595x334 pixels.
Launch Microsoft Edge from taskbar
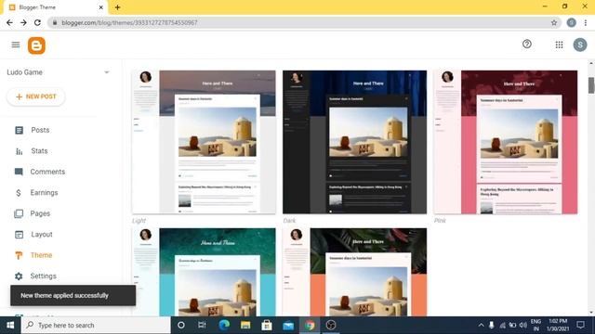(x=224, y=326)
